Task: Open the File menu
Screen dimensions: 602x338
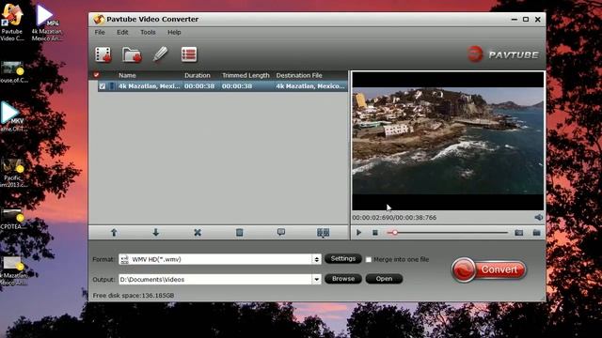Action: 100,32
